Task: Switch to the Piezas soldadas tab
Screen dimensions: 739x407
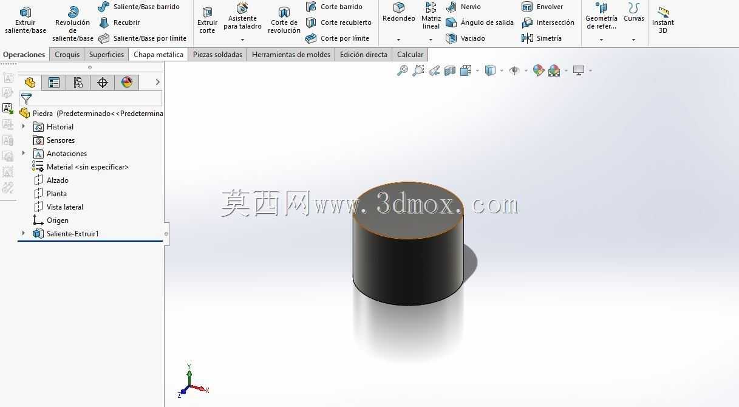Action: click(217, 55)
